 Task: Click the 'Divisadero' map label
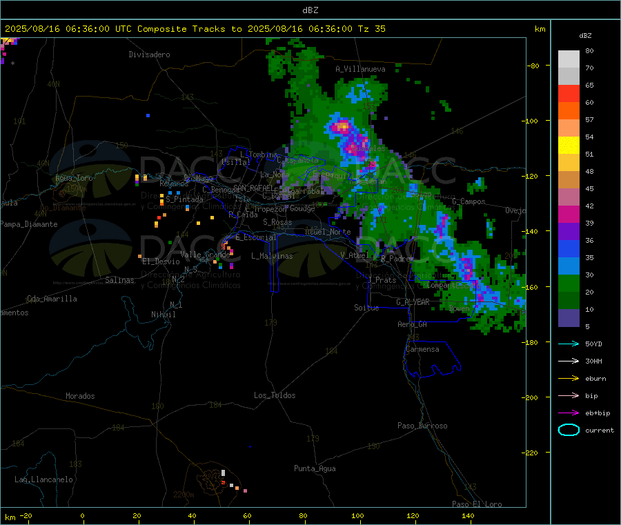click(x=149, y=55)
